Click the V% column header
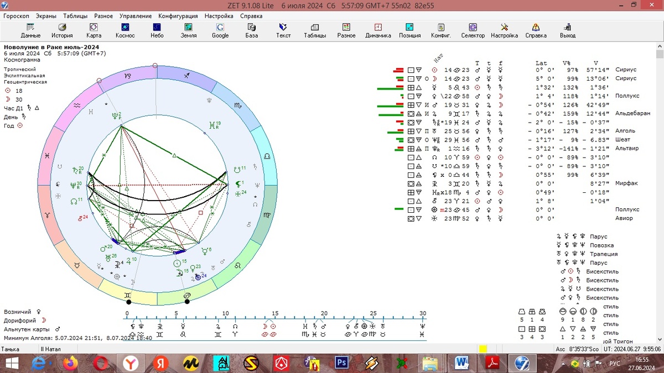Screen dimensions: 664x373 [566, 64]
